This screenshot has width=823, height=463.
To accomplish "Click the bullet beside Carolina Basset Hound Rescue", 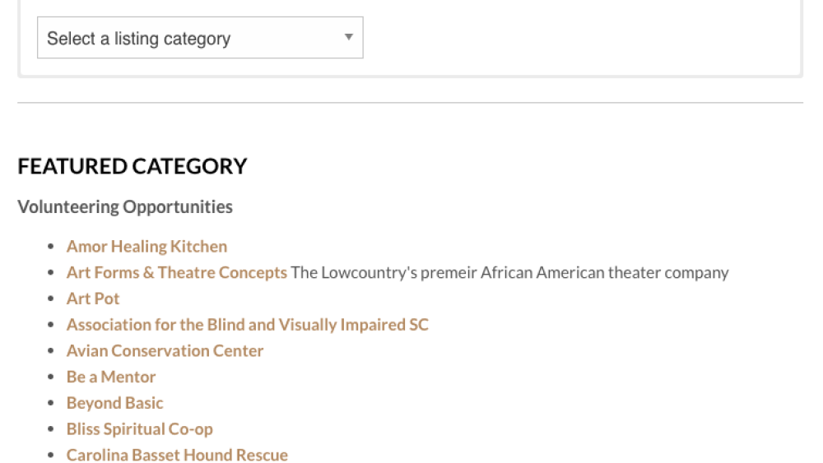I will (x=51, y=456).
